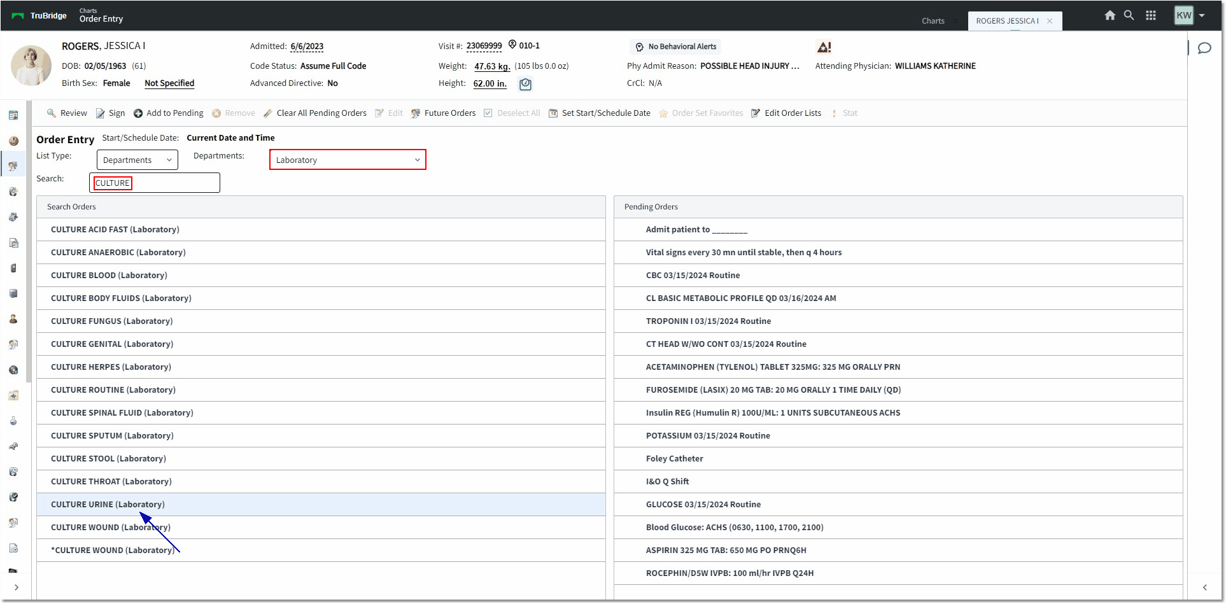This screenshot has height=604, width=1226.
Task: Select CULTURE BODY FLUIDS order
Action: click(321, 298)
